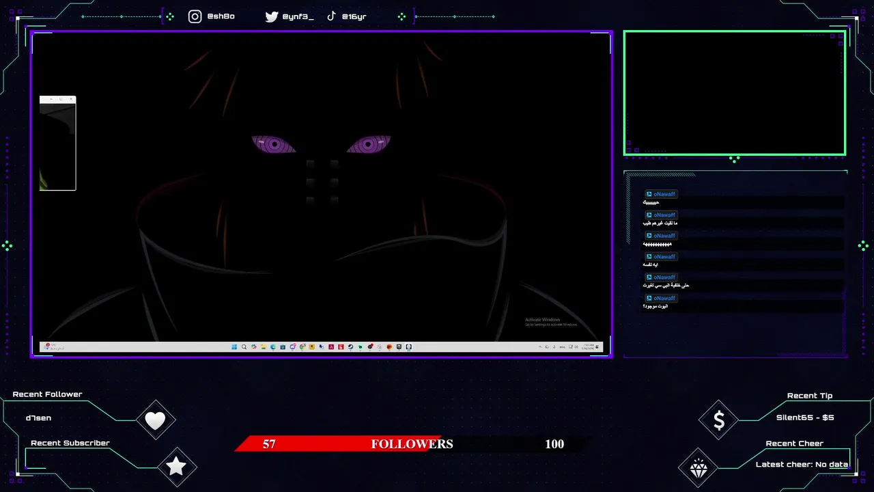The image size is (874, 492).
Task: Click the follower goal number 100
Action: [554, 444]
